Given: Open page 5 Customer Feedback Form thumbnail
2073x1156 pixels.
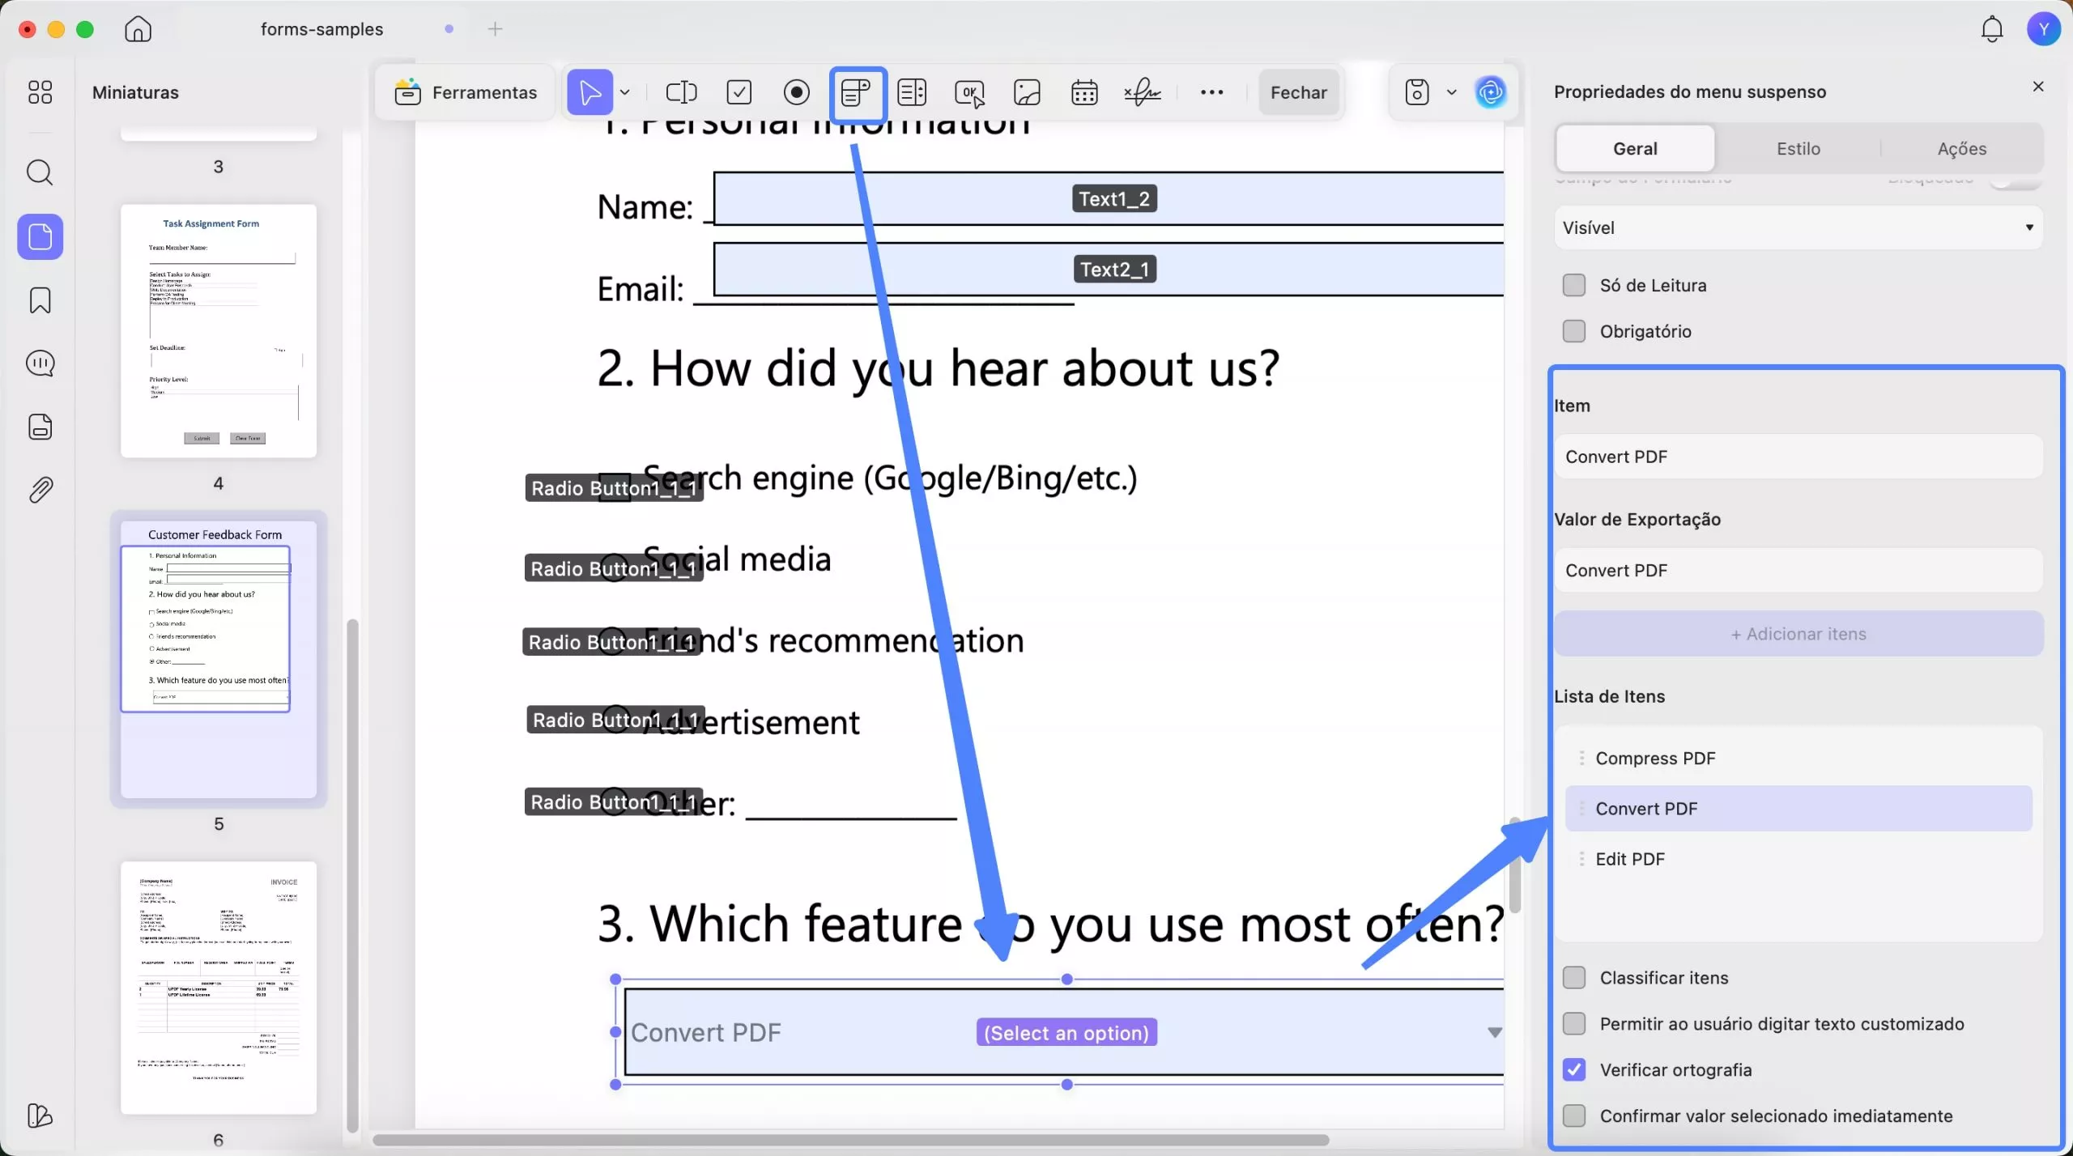Looking at the screenshot, I should coord(219,659).
